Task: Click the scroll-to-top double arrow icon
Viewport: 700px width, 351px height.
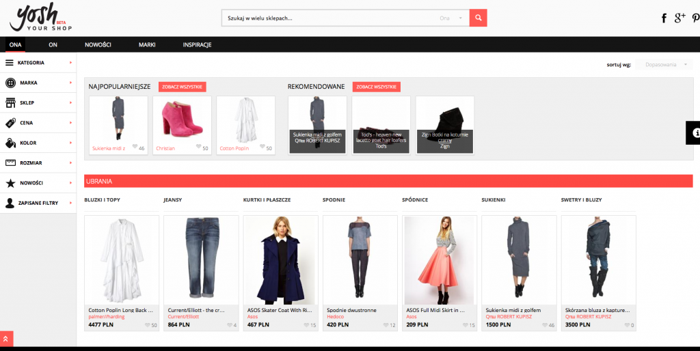Action: [x=6, y=338]
